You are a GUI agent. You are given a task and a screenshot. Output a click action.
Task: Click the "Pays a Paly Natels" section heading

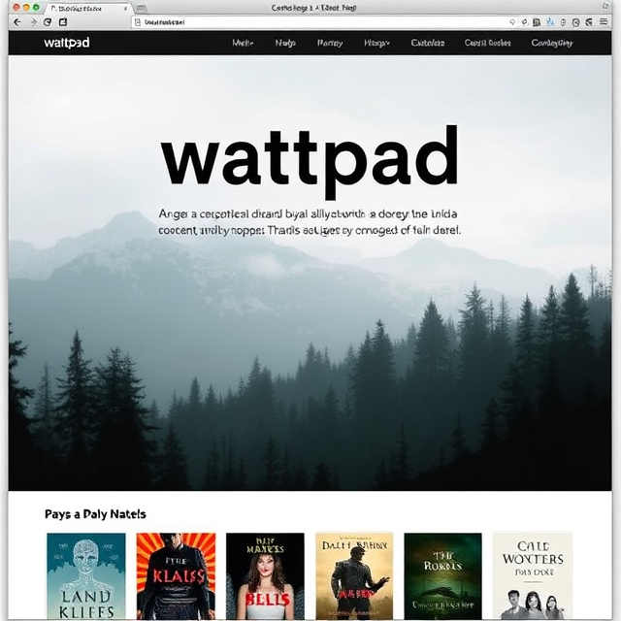click(x=95, y=514)
